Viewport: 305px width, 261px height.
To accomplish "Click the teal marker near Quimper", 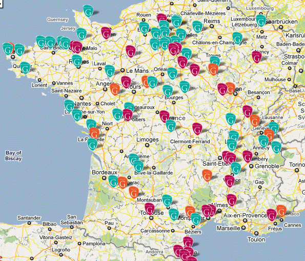I will pos(25,68).
